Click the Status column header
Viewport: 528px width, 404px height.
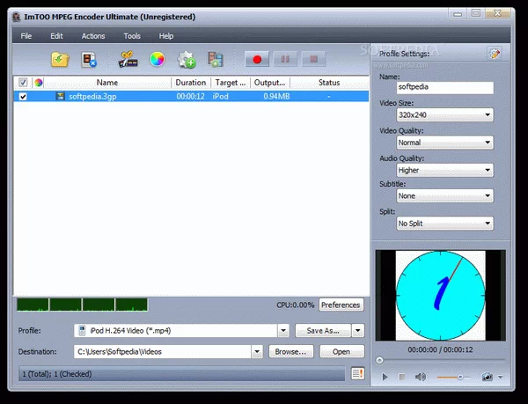pyautogui.click(x=329, y=83)
